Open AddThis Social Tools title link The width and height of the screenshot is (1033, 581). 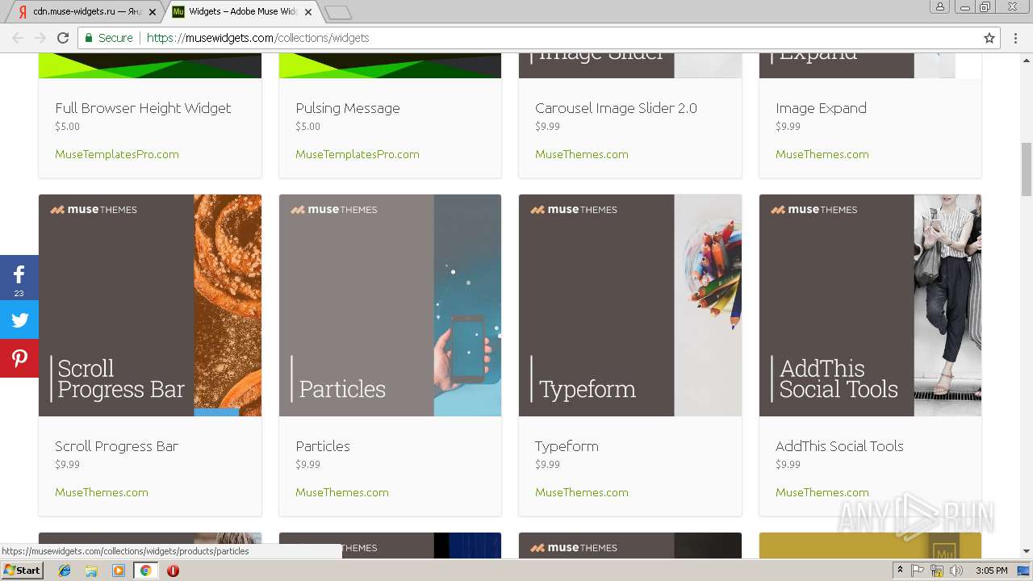tap(839, 446)
